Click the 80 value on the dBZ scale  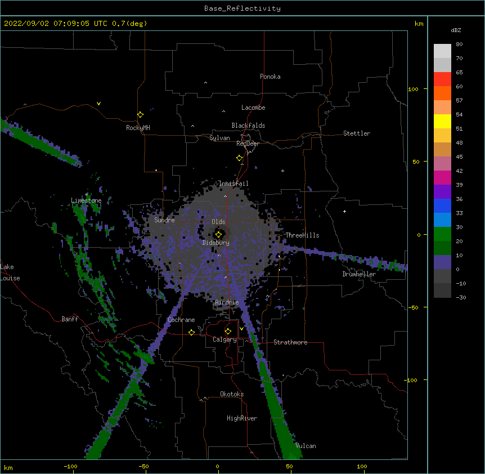[x=459, y=44]
